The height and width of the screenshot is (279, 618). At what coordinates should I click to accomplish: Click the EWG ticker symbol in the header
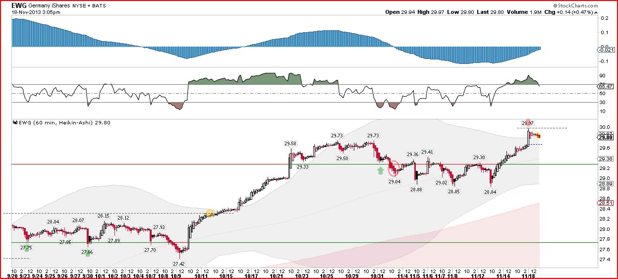[19, 5]
